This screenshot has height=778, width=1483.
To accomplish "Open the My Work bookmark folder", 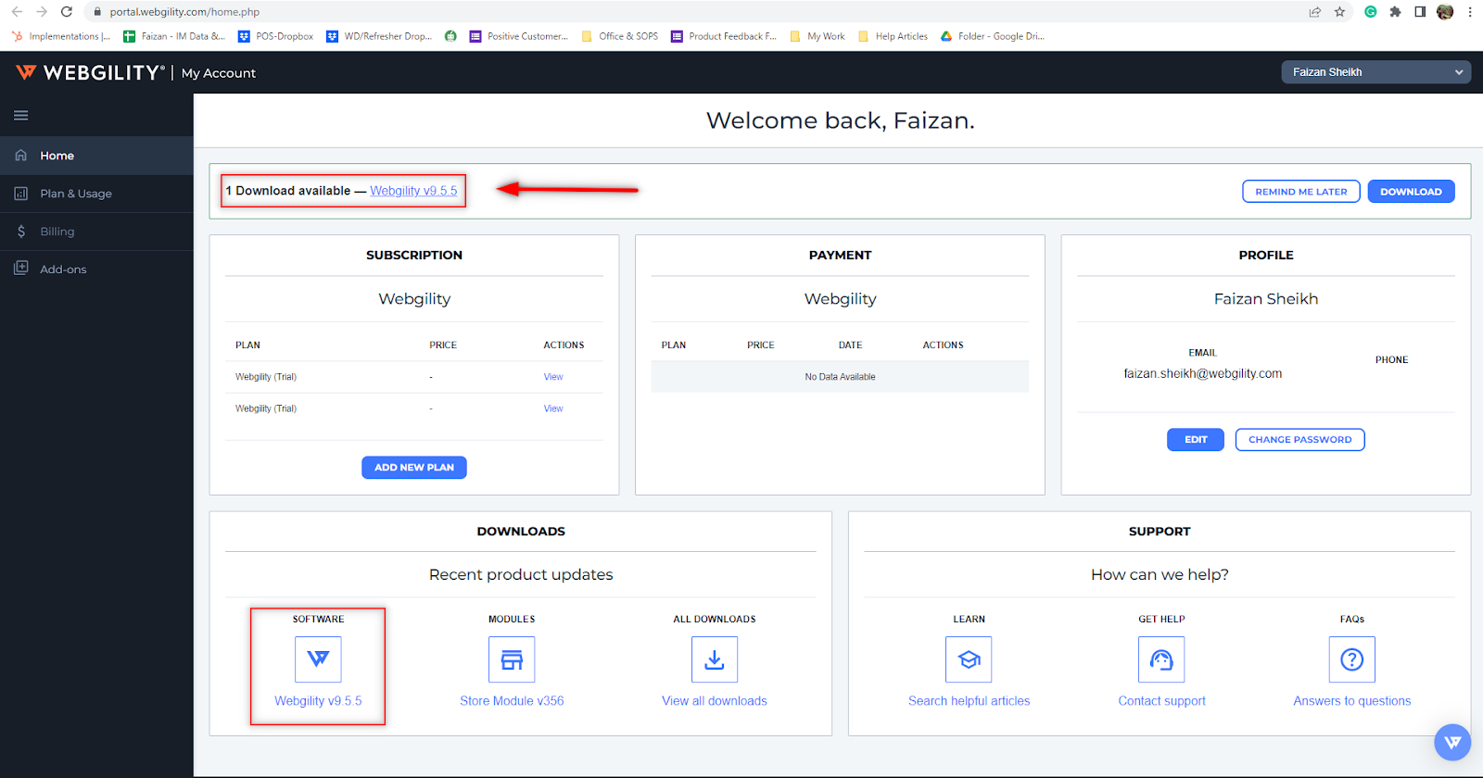I will (x=818, y=36).
